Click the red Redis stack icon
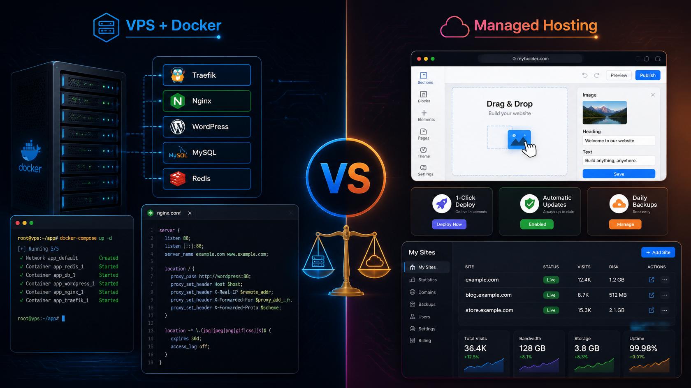This screenshot has width=691, height=388. pyautogui.click(x=178, y=178)
